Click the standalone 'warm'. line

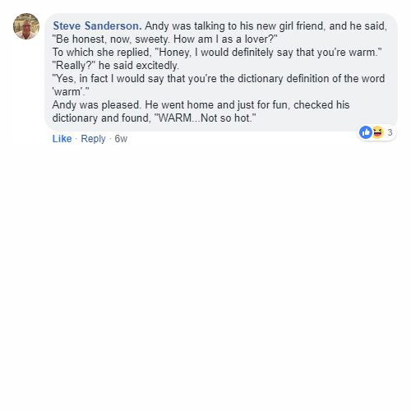click(x=71, y=92)
